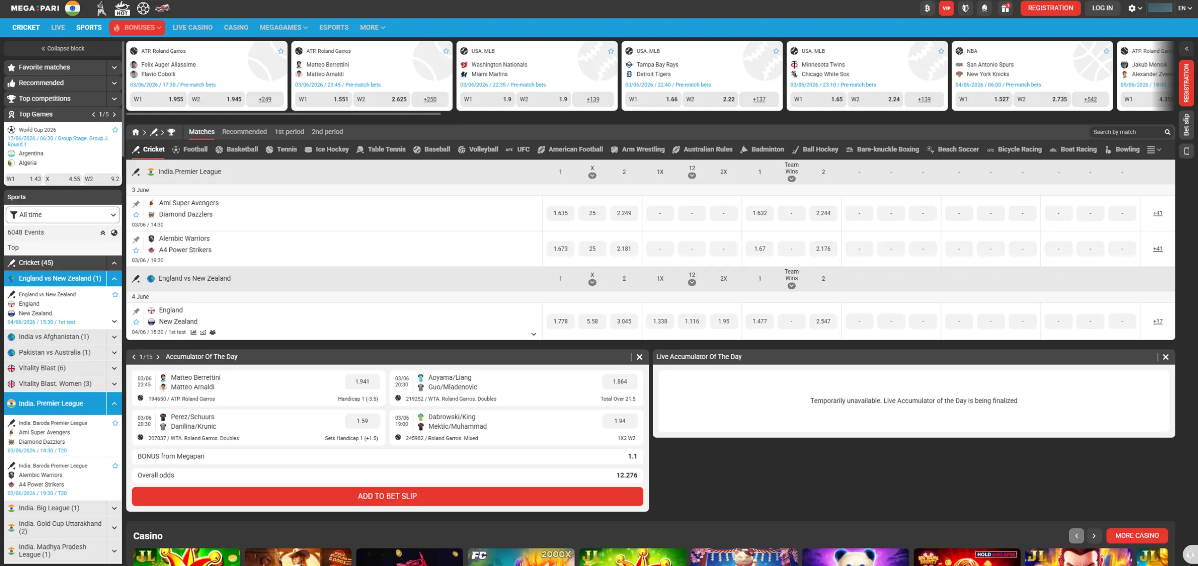The height and width of the screenshot is (566, 1198).
Task: Open statistics chart icon for England match
Action: (193, 333)
